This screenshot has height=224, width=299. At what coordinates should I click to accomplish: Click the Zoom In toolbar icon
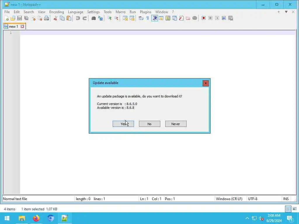[109, 18]
